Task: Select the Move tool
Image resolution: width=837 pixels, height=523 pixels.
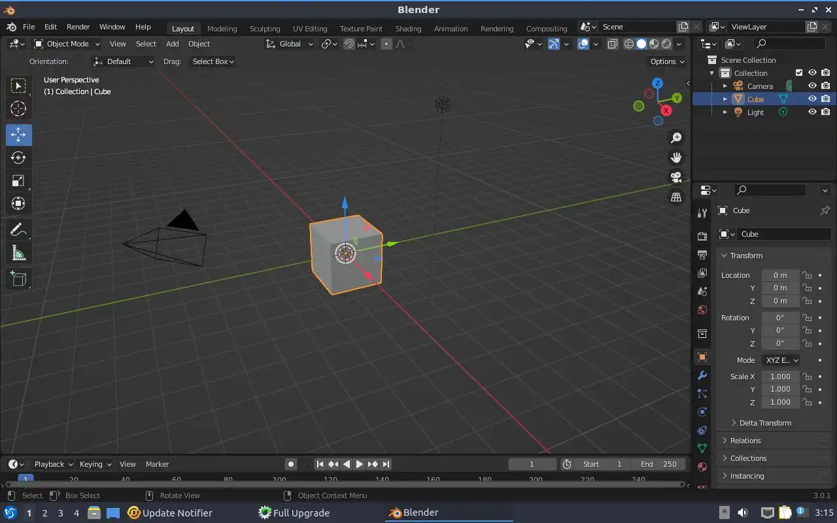Action: coord(18,135)
